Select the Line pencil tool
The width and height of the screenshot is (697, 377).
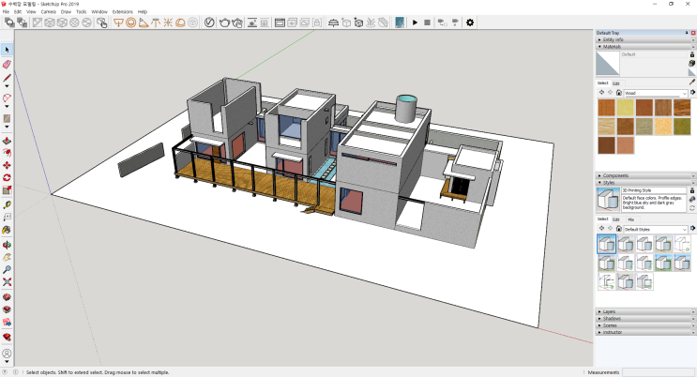[x=7, y=78]
